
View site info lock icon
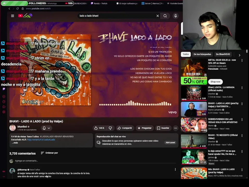click(x=23, y=9)
